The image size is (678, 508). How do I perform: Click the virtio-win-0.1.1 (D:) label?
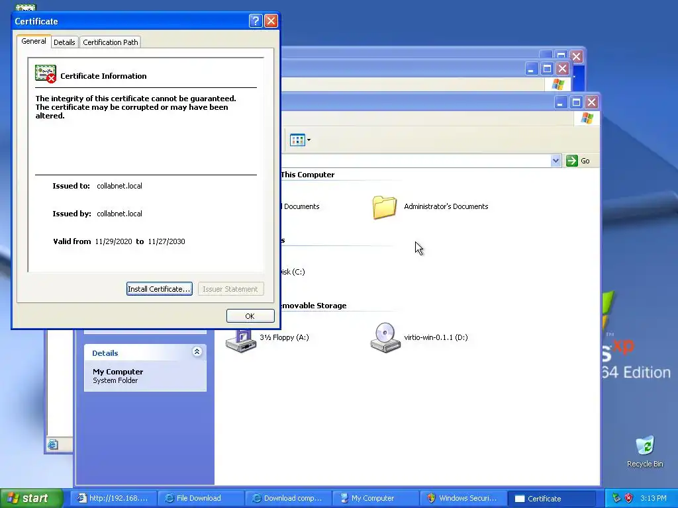pyautogui.click(x=436, y=337)
